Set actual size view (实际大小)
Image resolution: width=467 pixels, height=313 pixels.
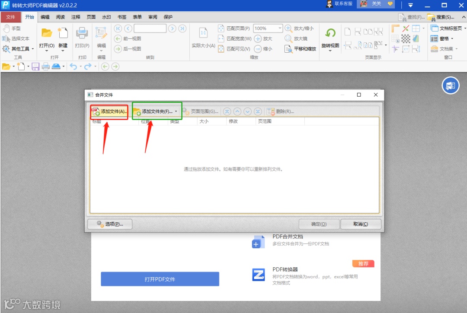(203, 38)
